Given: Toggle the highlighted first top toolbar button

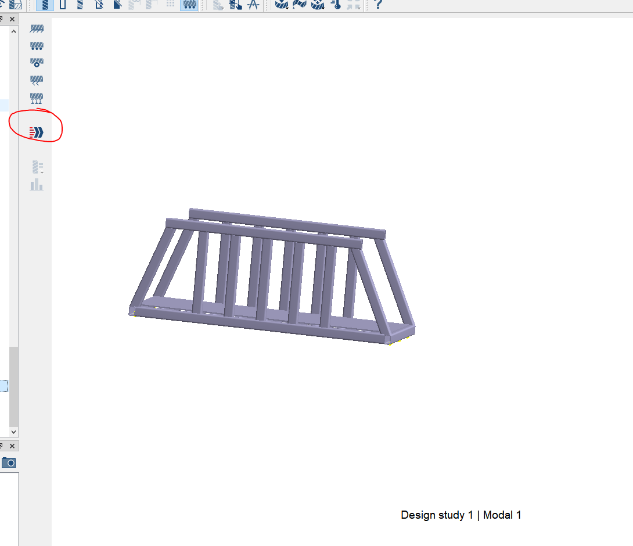Looking at the screenshot, I should click(45, 5).
